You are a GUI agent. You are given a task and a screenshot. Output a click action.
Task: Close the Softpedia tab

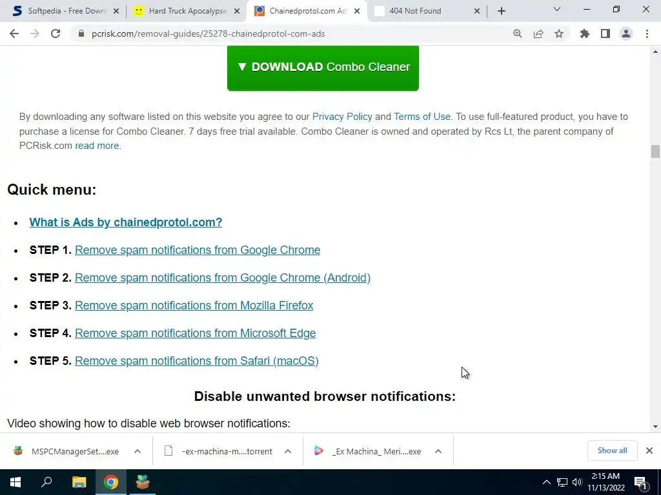click(x=116, y=11)
